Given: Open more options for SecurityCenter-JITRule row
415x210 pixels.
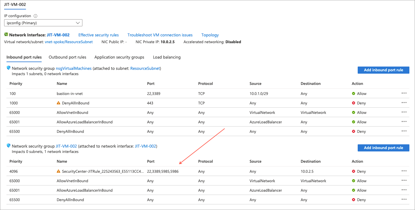Looking at the screenshot, I should [404, 171].
